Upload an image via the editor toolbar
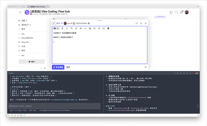The image size is (207, 126). point(90,28)
